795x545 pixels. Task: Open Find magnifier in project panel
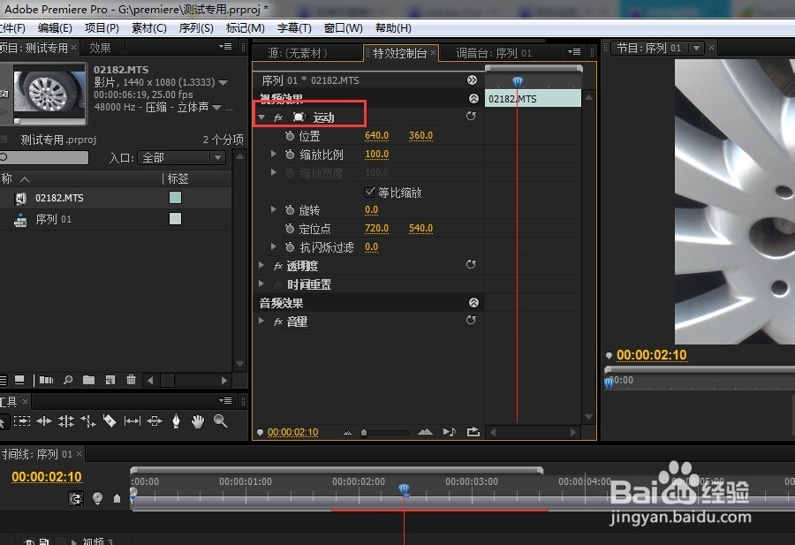pos(68,380)
